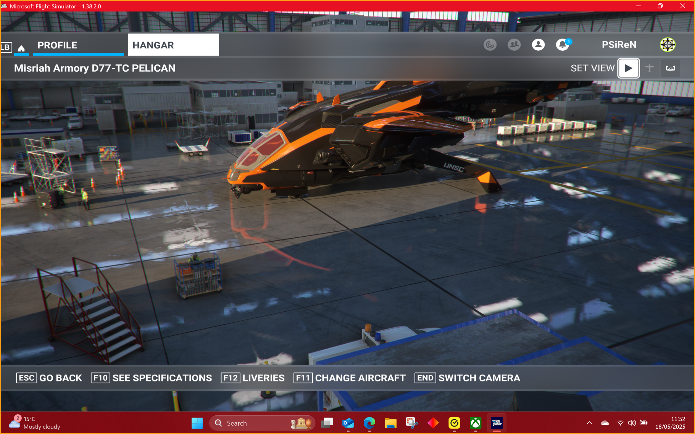Open File Explorer from the taskbar
695x434 pixels.
click(390, 423)
